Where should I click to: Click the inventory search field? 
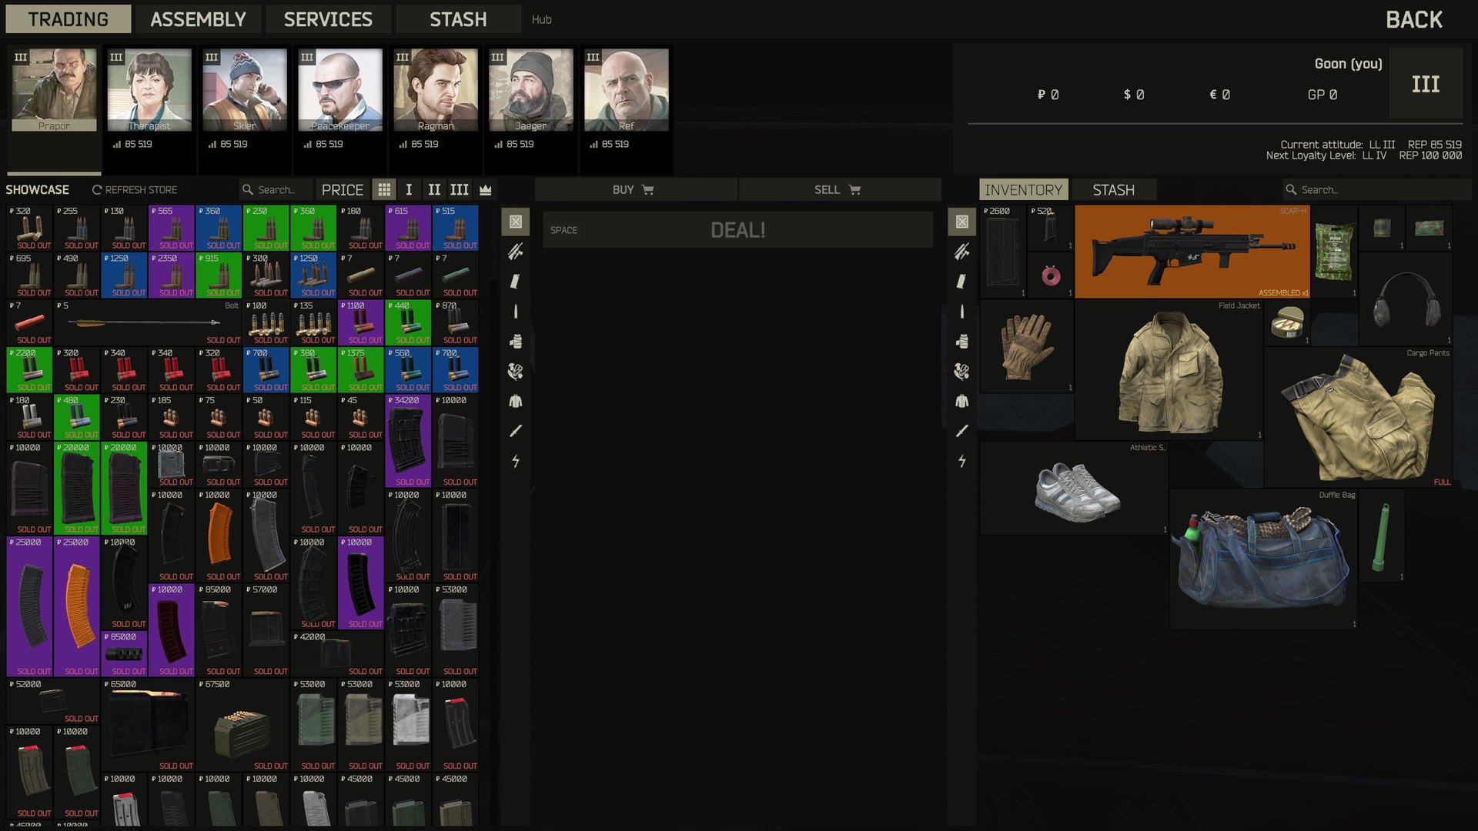click(1376, 190)
